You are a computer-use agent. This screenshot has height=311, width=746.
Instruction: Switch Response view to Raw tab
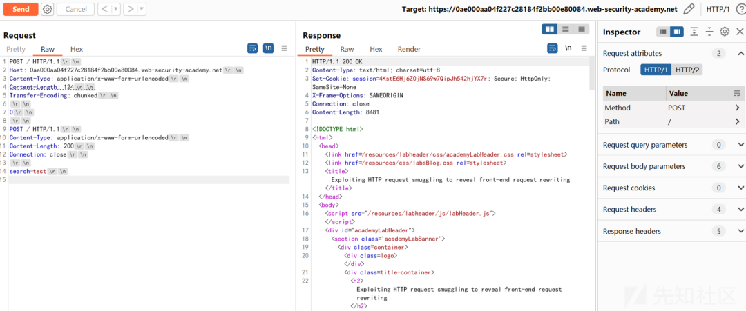coord(347,49)
